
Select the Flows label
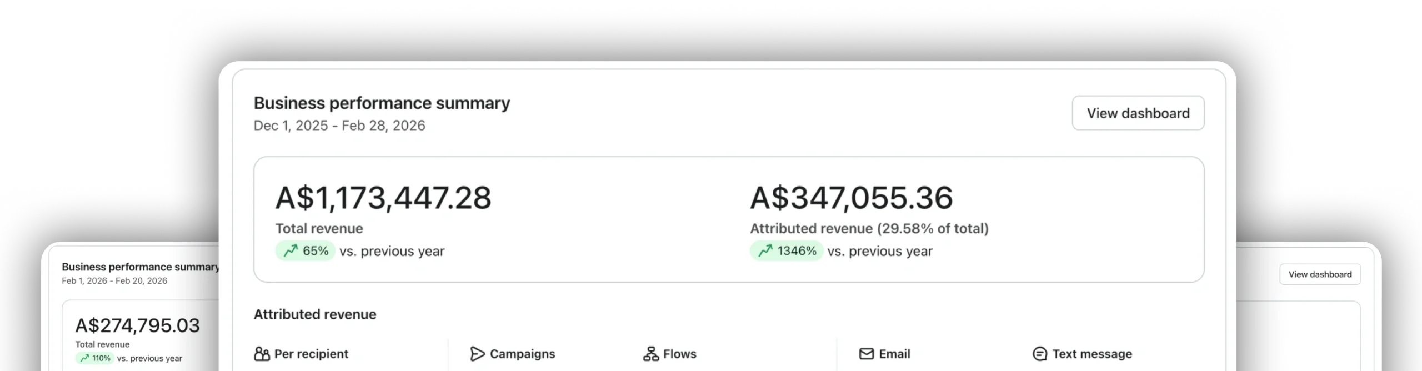pyautogui.click(x=679, y=354)
